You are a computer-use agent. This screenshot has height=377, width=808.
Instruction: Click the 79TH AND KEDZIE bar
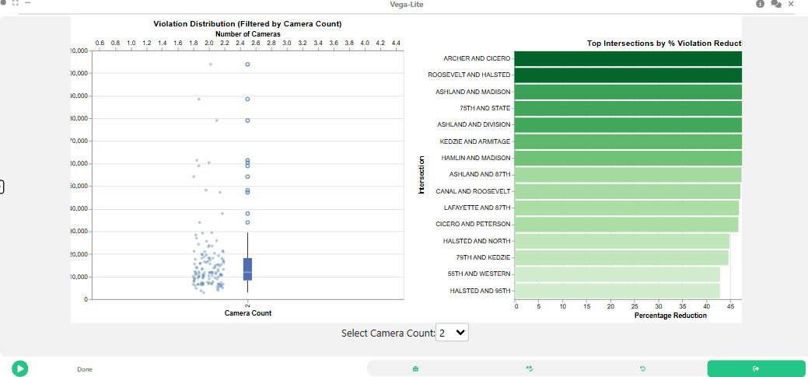(x=621, y=257)
